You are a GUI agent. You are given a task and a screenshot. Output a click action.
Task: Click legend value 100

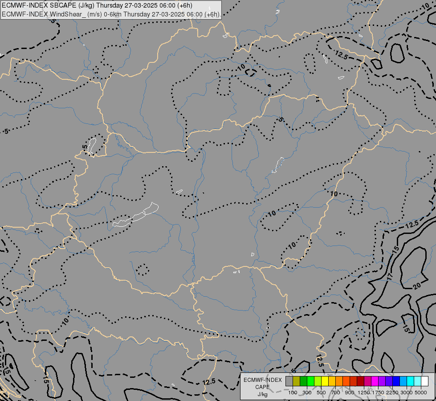click(293, 393)
